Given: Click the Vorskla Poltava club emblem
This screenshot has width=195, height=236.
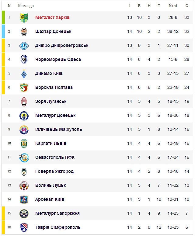Looking at the screenshot, I should coord(24,88).
